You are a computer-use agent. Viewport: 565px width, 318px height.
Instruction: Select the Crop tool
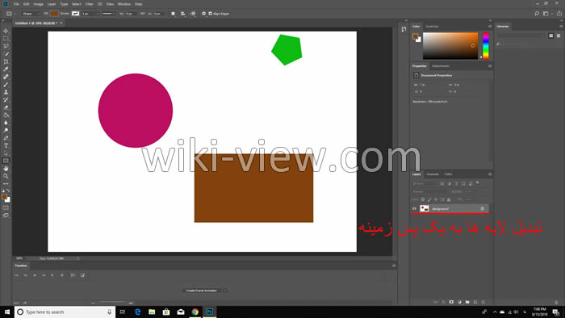[x=6, y=61]
